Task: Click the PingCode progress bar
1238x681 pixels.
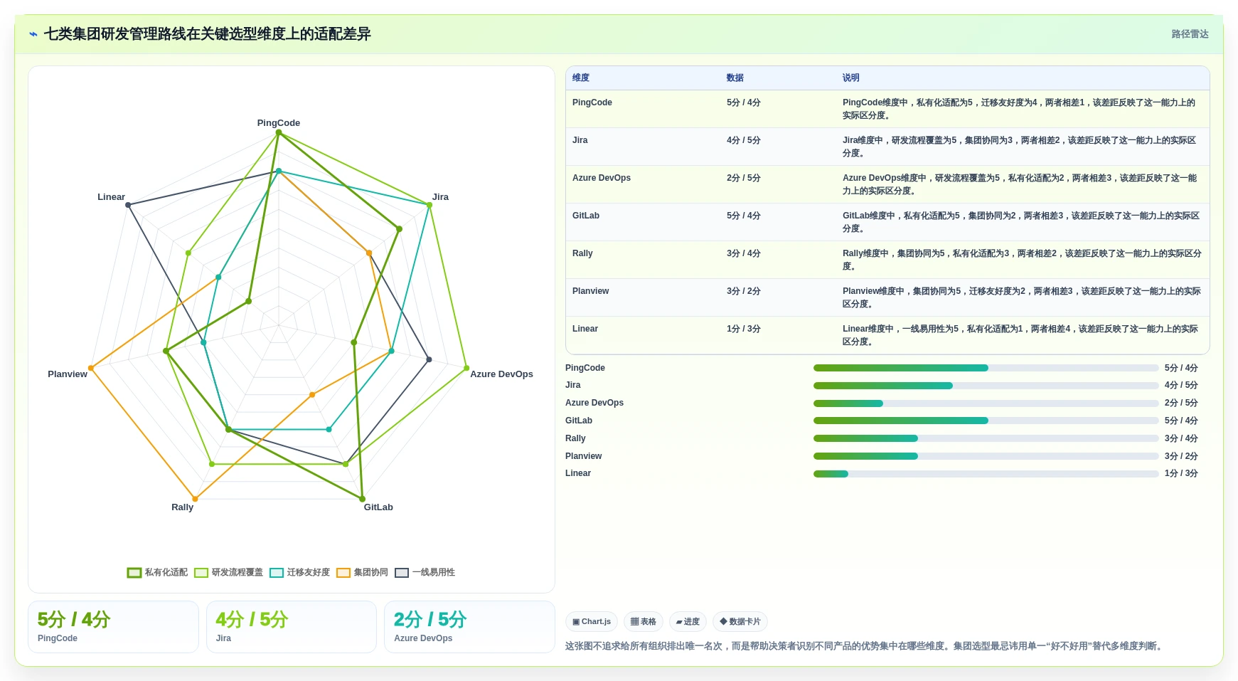Action: tap(986, 368)
